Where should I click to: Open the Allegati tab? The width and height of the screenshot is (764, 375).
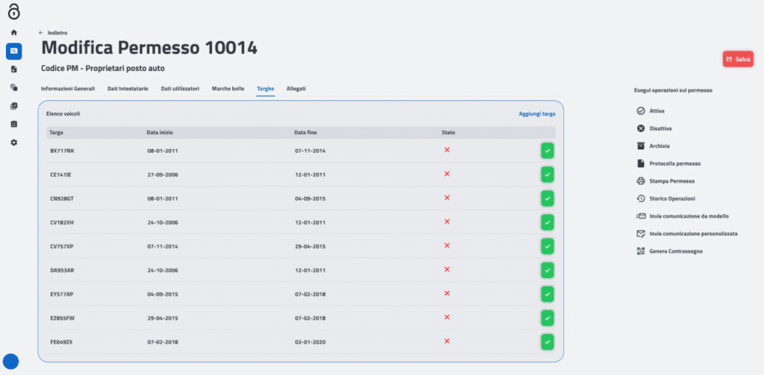pyautogui.click(x=296, y=89)
